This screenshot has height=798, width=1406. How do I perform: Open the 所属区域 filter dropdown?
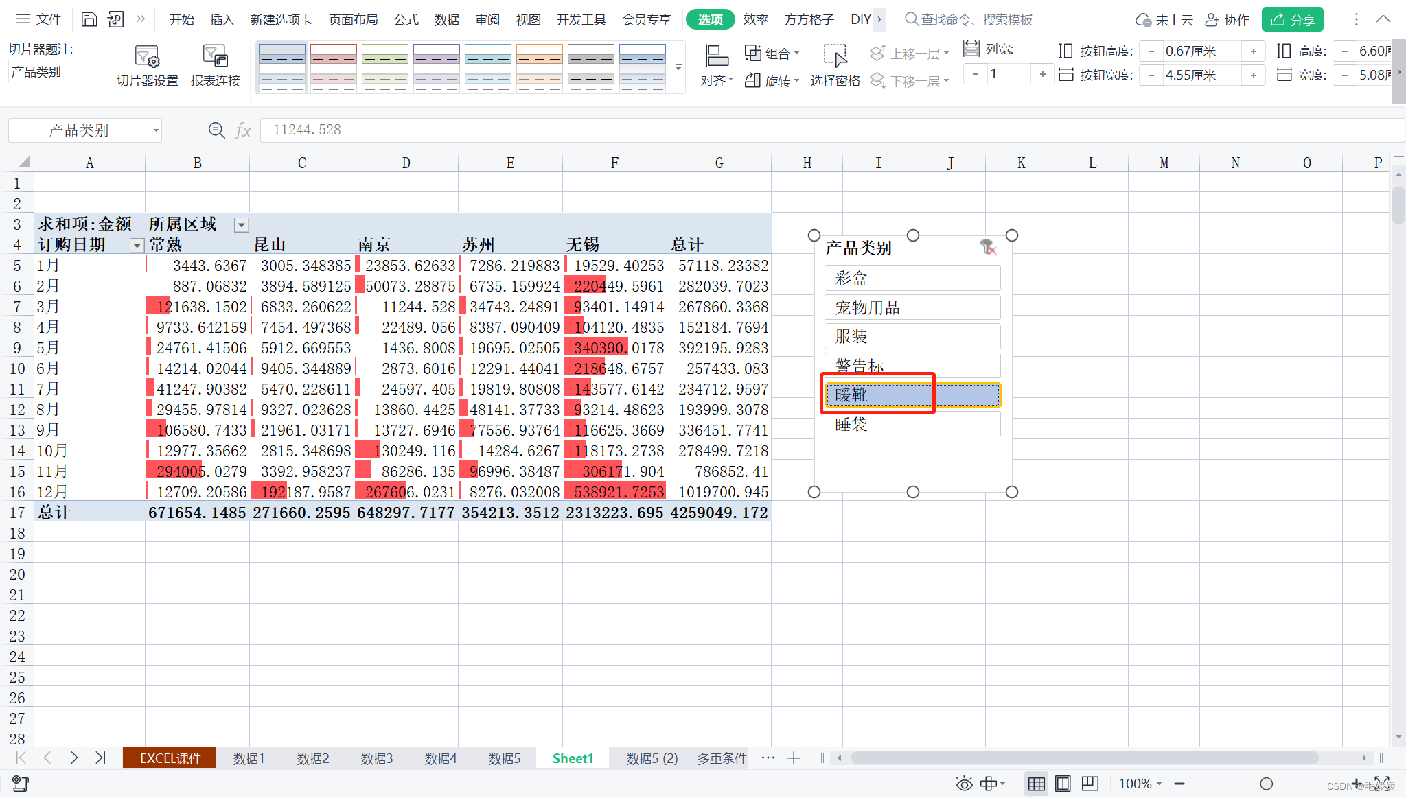241,225
